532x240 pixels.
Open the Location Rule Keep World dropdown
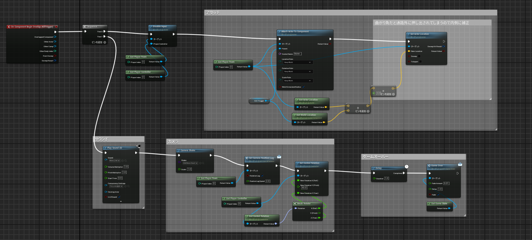(x=297, y=62)
